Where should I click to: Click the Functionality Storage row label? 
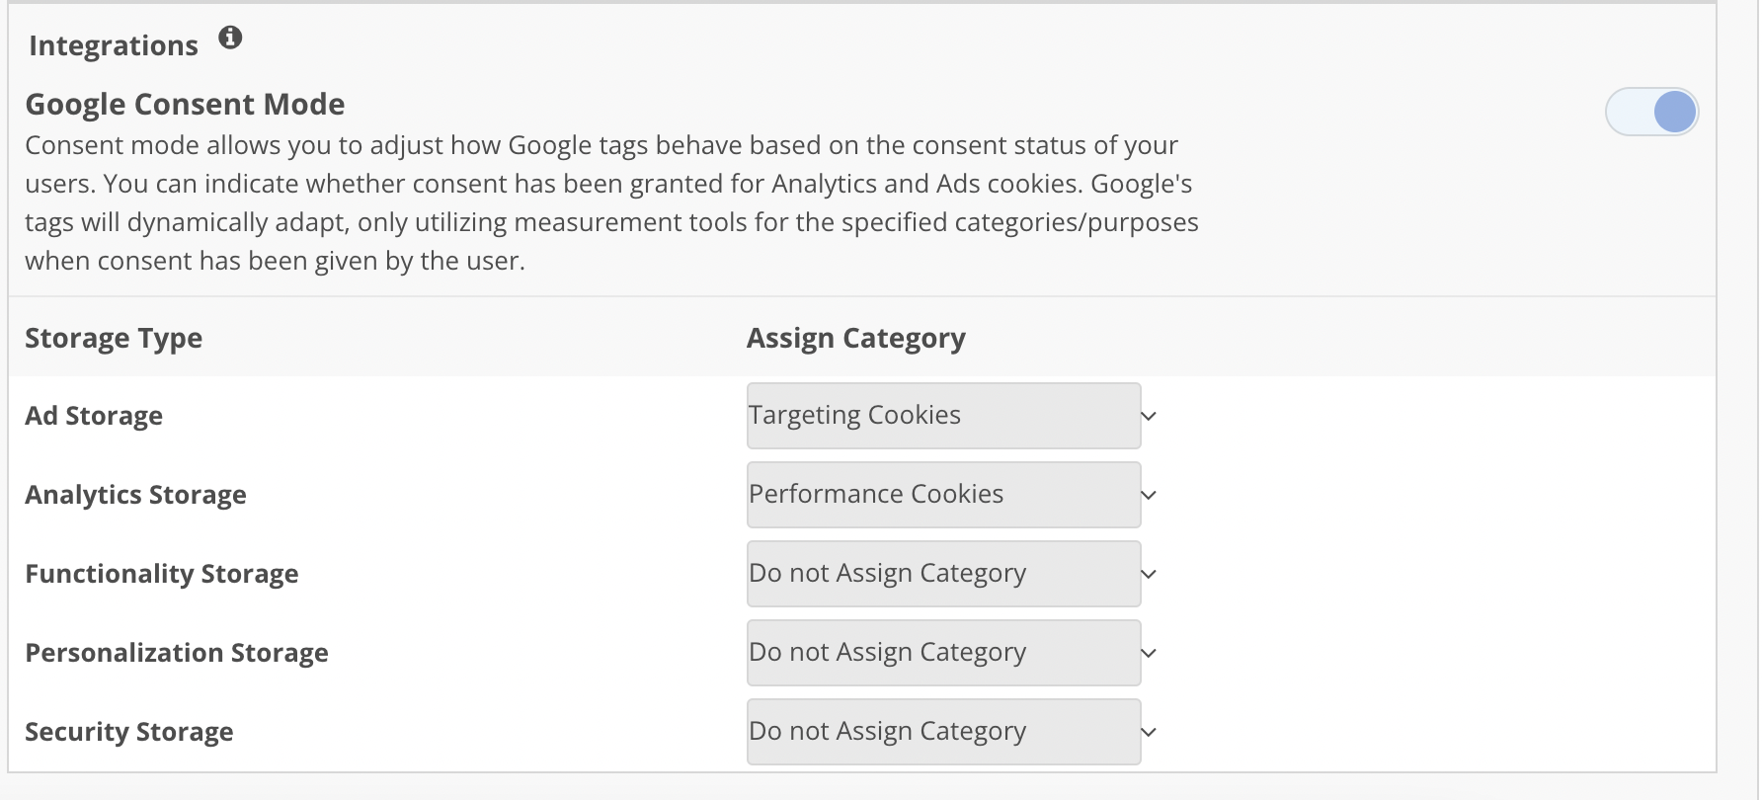coord(161,574)
